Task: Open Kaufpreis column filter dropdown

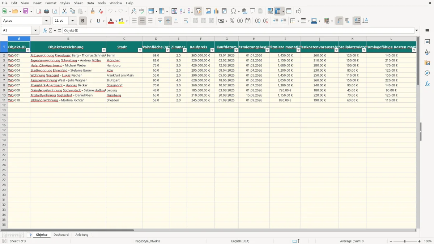Action: [x=212, y=50]
